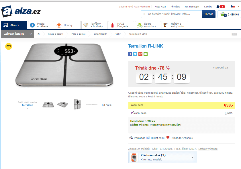Open Přihlásit login link
Screen dimensions: 241x169
(x=175, y=7)
